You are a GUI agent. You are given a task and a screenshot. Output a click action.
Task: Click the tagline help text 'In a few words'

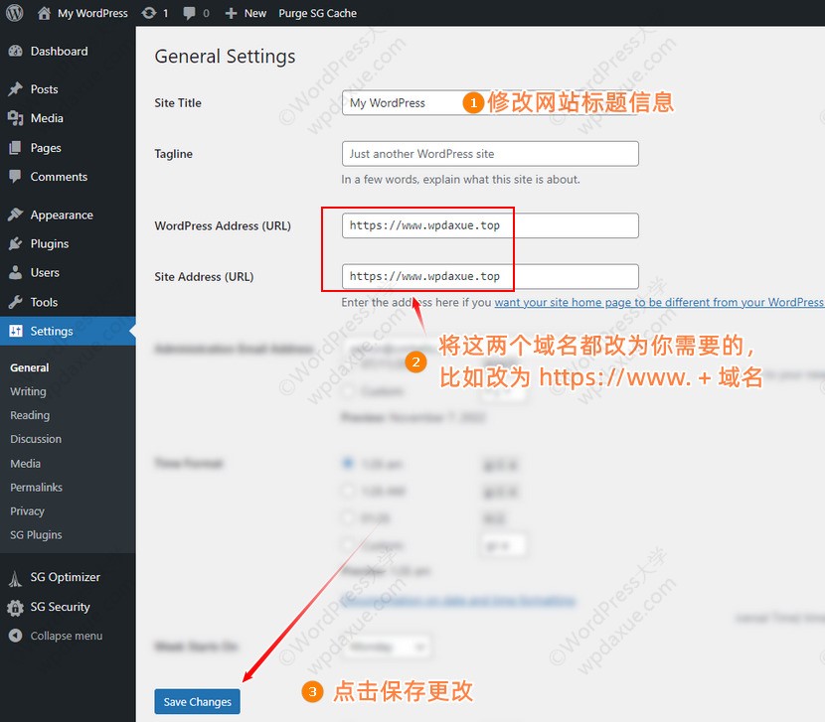[460, 180]
